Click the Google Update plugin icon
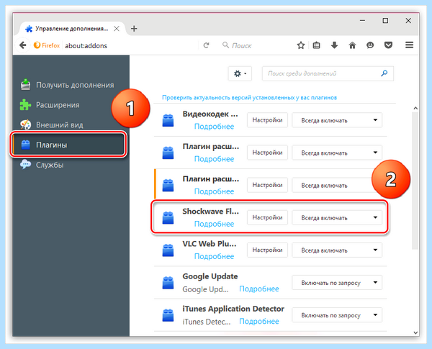This screenshot has height=349, width=432. tap(168, 283)
